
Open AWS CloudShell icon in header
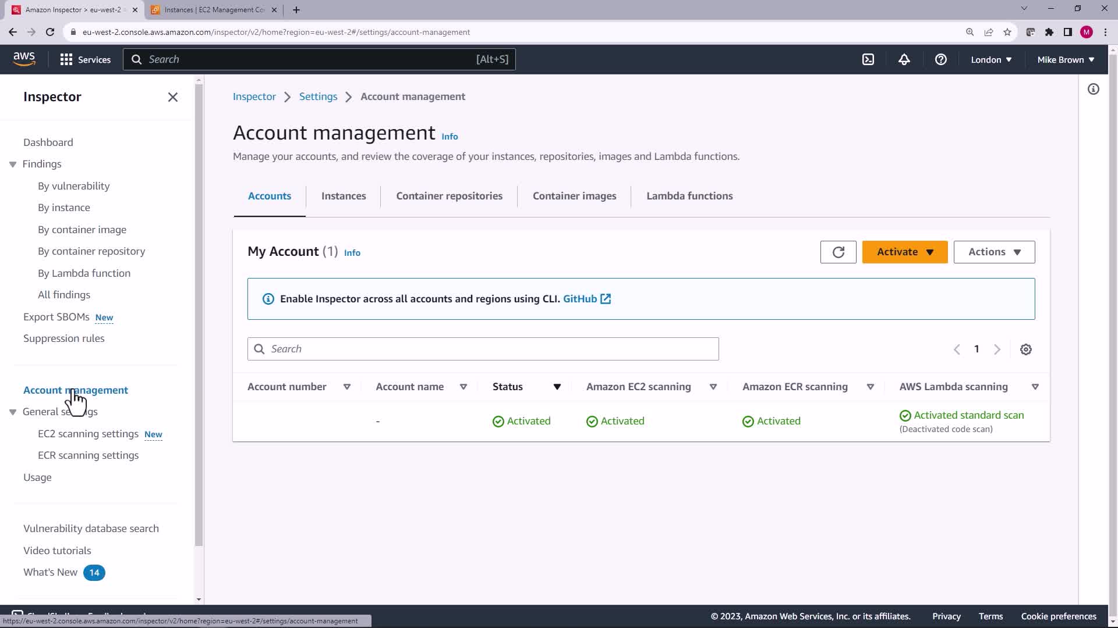868,59
